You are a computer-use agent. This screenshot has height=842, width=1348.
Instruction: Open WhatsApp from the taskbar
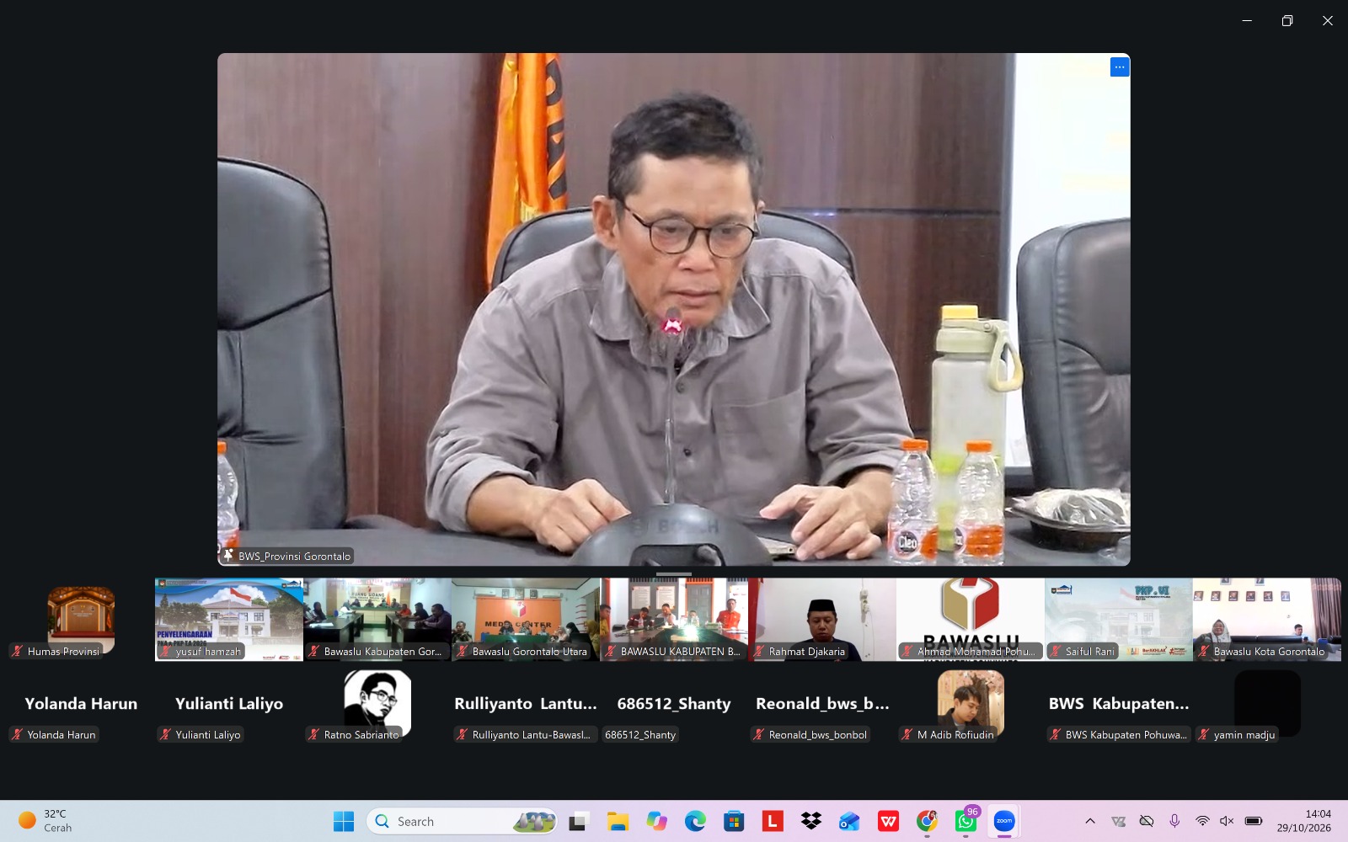click(966, 821)
